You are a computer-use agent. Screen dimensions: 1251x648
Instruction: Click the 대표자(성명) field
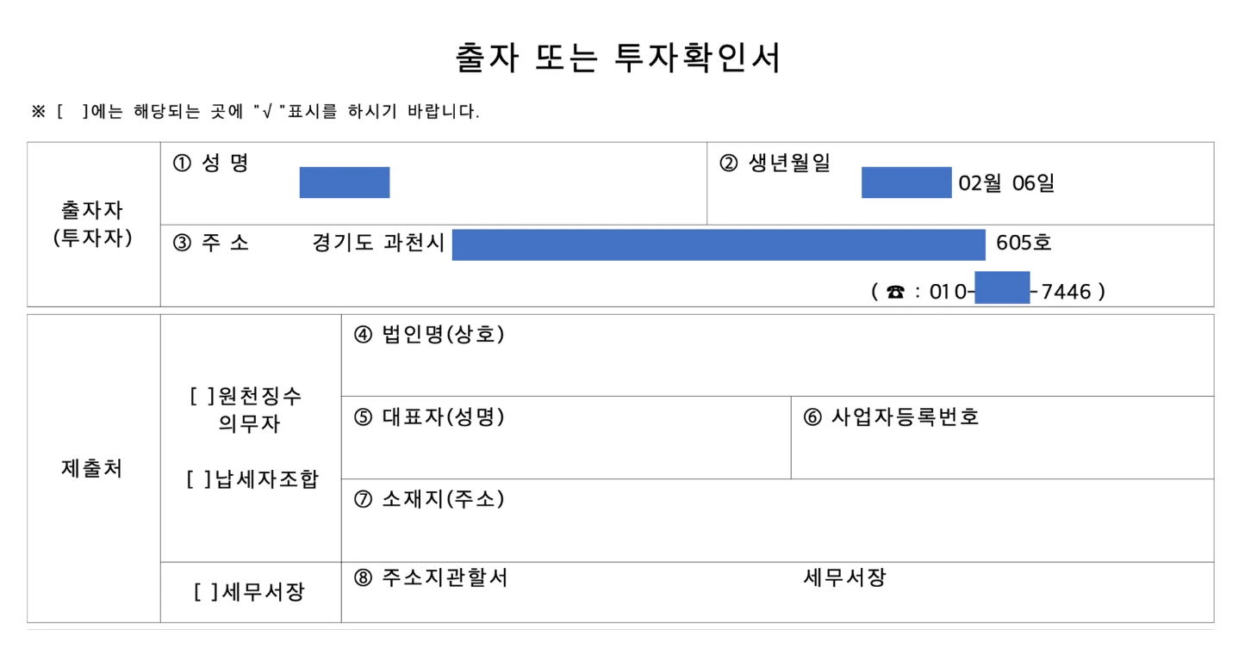coord(566,438)
